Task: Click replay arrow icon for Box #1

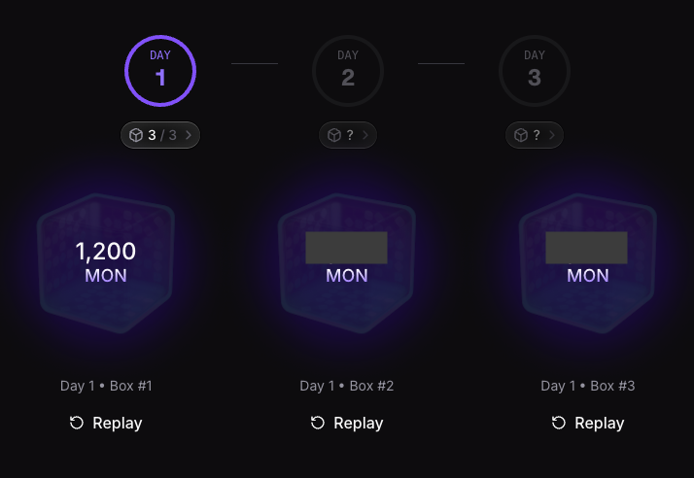Action: click(77, 423)
